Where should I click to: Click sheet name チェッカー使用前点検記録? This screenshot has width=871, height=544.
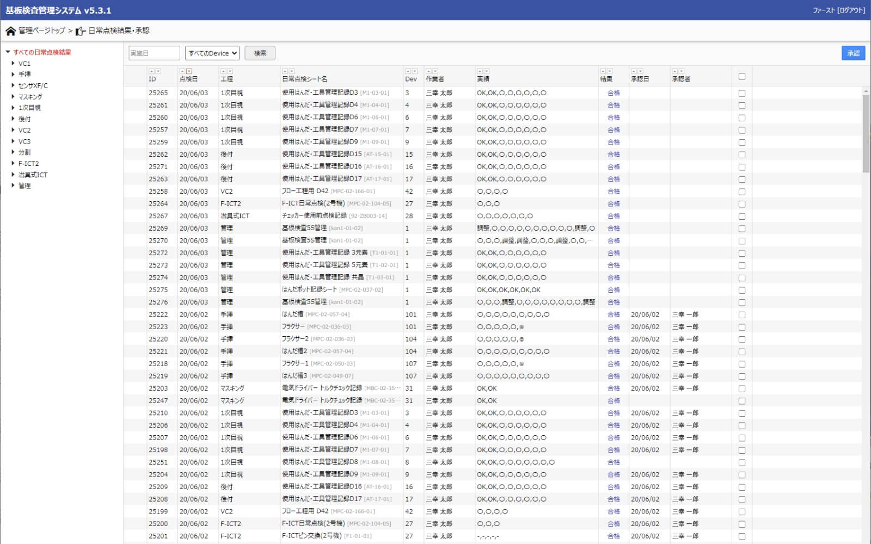click(314, 216)
